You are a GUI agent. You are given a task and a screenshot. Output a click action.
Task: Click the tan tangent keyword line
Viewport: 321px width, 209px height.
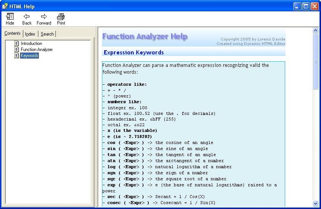(x=159, y=155)
